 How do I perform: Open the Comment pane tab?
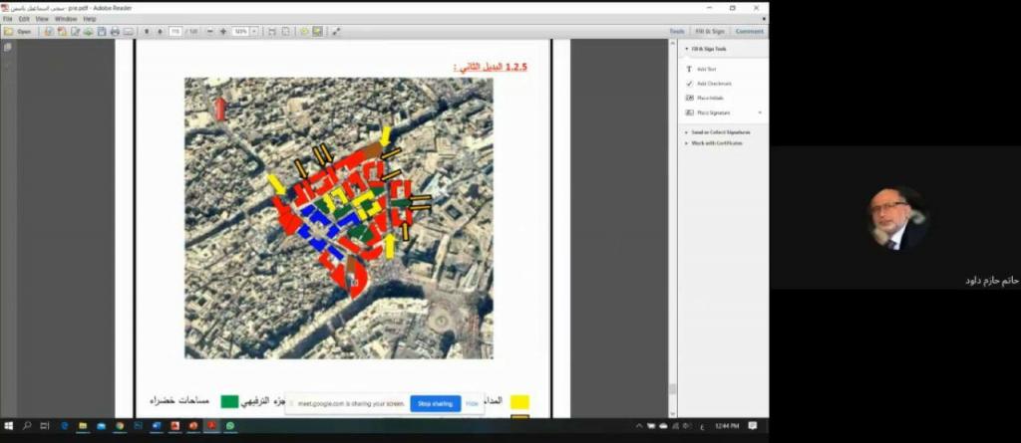[749, 32]
